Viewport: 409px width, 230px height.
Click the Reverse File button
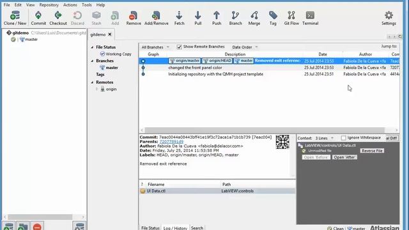[372, 151]
